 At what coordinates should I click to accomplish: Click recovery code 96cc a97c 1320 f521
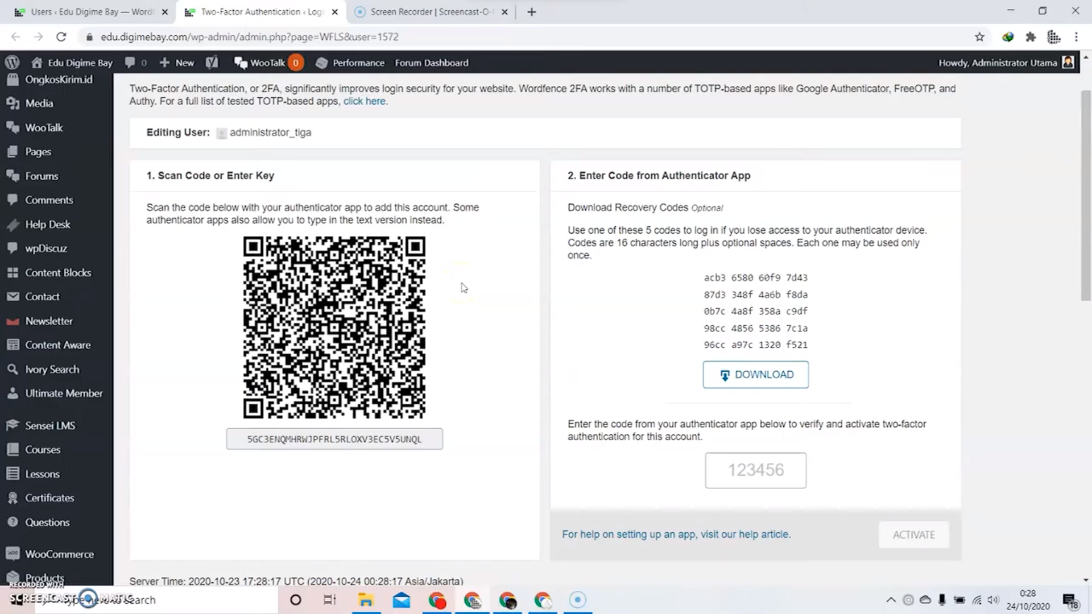point(755,345)
